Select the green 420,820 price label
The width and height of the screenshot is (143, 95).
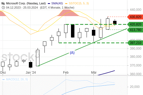pos(135,24)
